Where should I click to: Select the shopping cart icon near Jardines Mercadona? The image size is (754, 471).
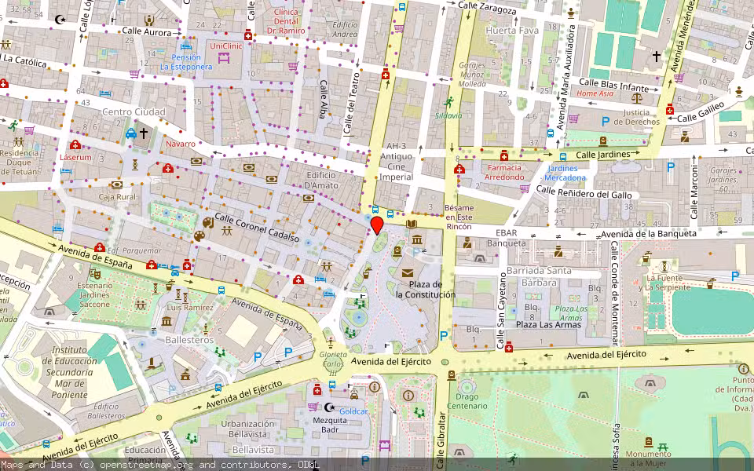[525, 188]
